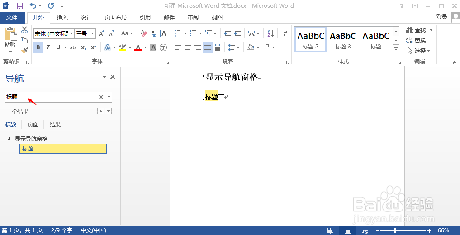Click the zoom slider handle
460x235 pixels.
(x=395, y=230)
